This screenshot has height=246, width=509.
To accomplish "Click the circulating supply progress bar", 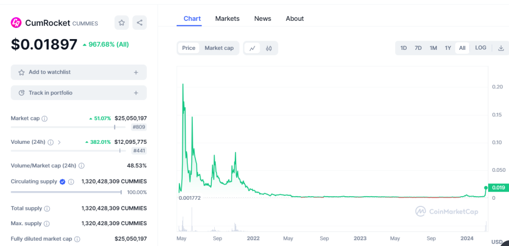I will click(66, 192).
